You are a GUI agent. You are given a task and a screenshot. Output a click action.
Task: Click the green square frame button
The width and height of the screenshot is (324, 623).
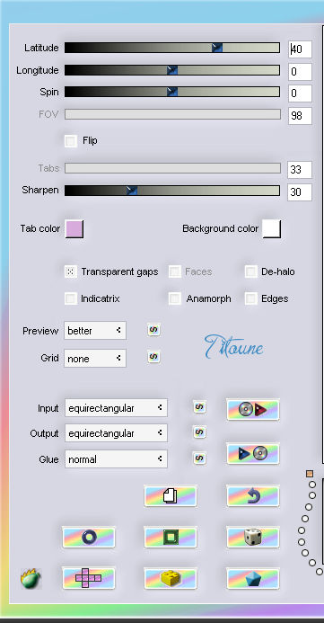(x=171, y=538)
